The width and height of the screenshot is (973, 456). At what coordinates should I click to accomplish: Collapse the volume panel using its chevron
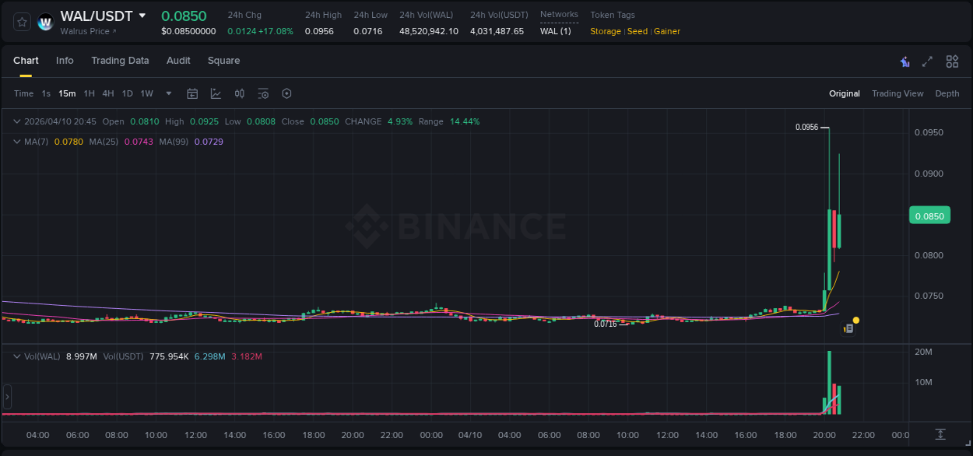pyautogui.click(x=16, y=356)
